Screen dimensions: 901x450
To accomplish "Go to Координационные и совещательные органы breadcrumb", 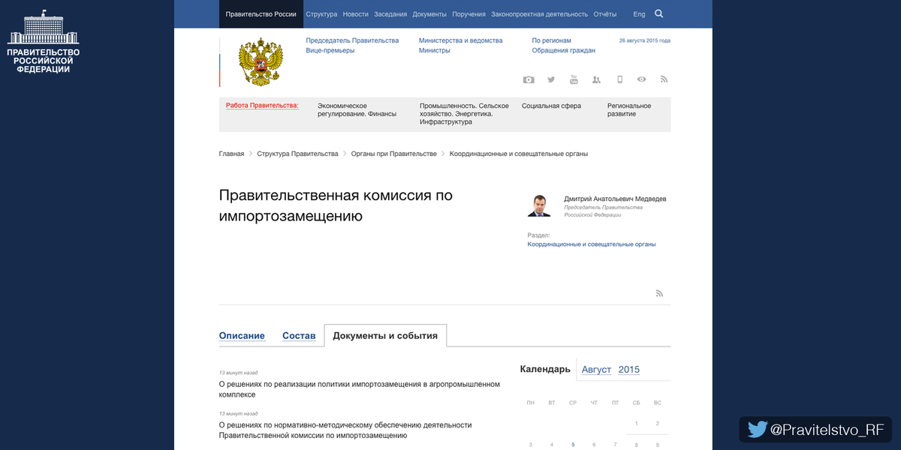I will 519,154.
